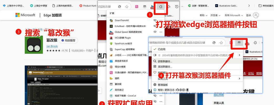This screenshot has height=105, width=274.
Task: Click the Tampermonkey toolbar icon above the 已启用 menu
Action: click(239, 43)
